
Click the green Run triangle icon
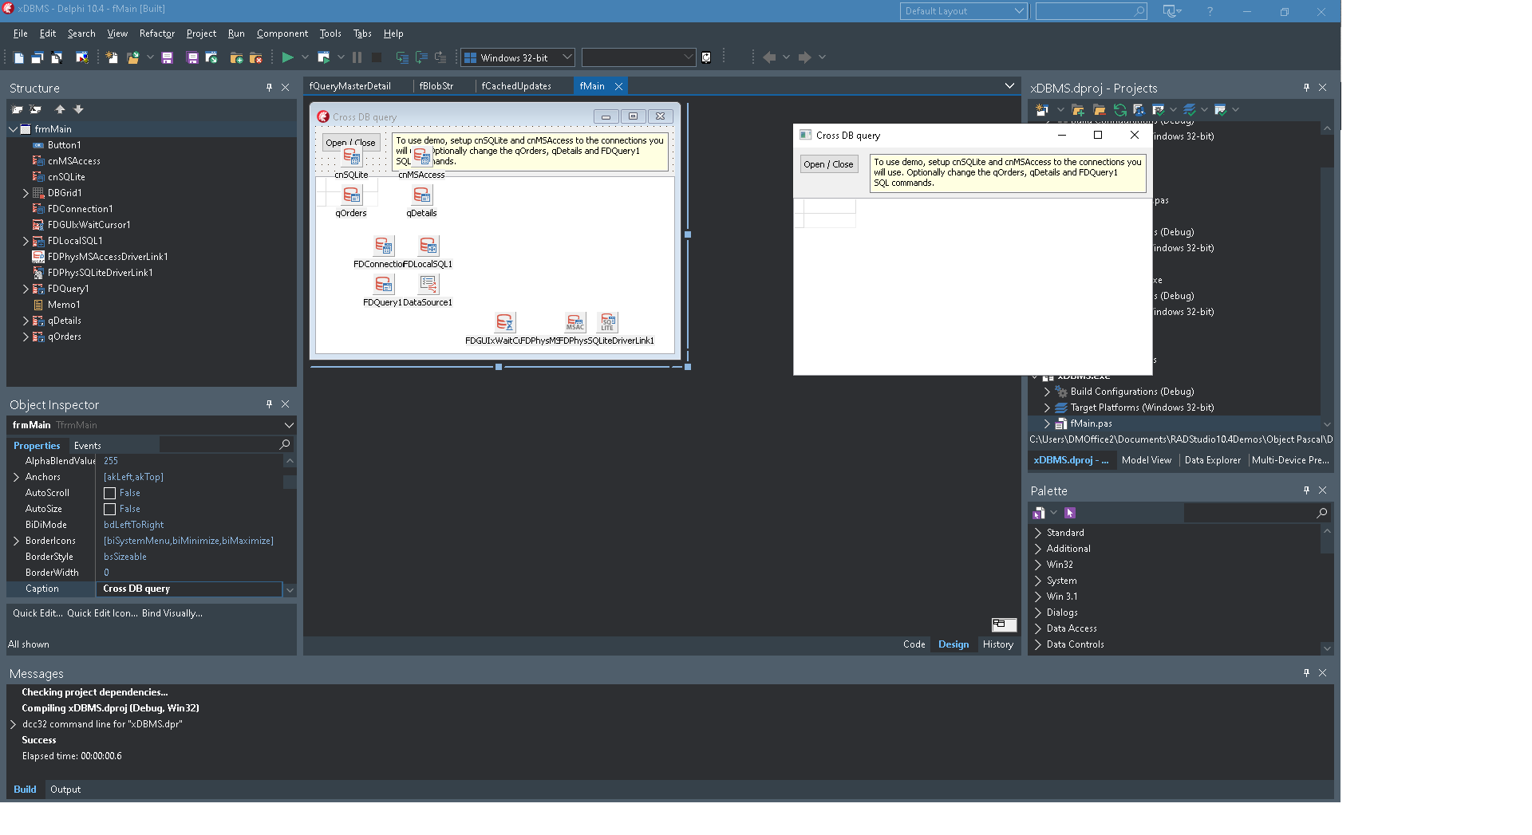287,57
